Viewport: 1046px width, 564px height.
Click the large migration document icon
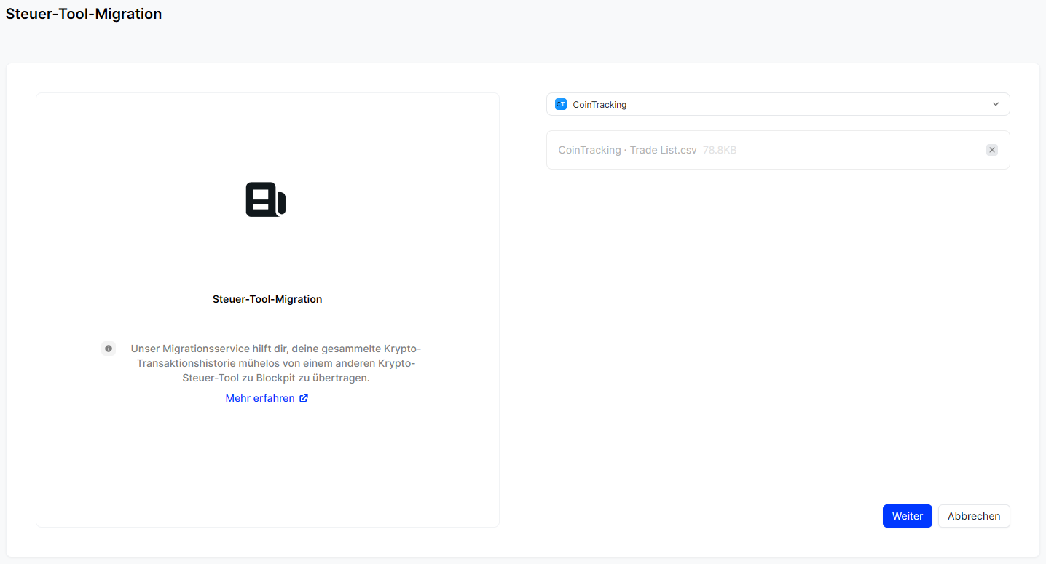pyautogui.click(x=266, y=199)
